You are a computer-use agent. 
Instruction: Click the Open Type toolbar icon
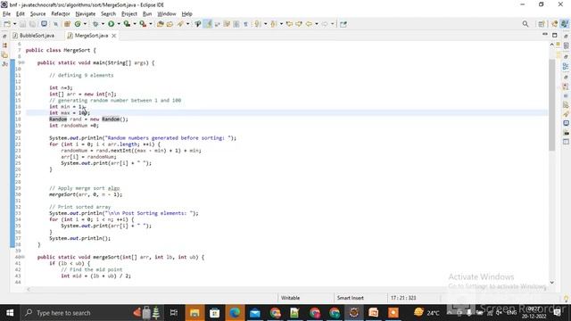point(160,24)
